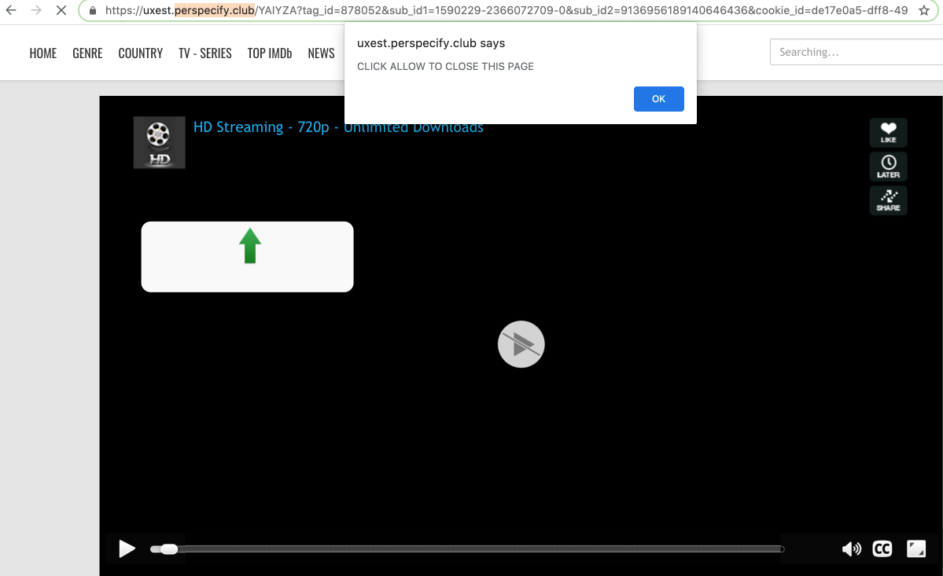Open the COUNTRY menu
943x576 pixels.
point(140,53)
